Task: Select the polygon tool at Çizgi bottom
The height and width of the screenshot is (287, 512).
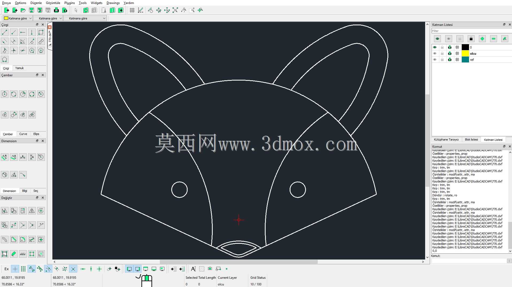Action: point(5,59)
